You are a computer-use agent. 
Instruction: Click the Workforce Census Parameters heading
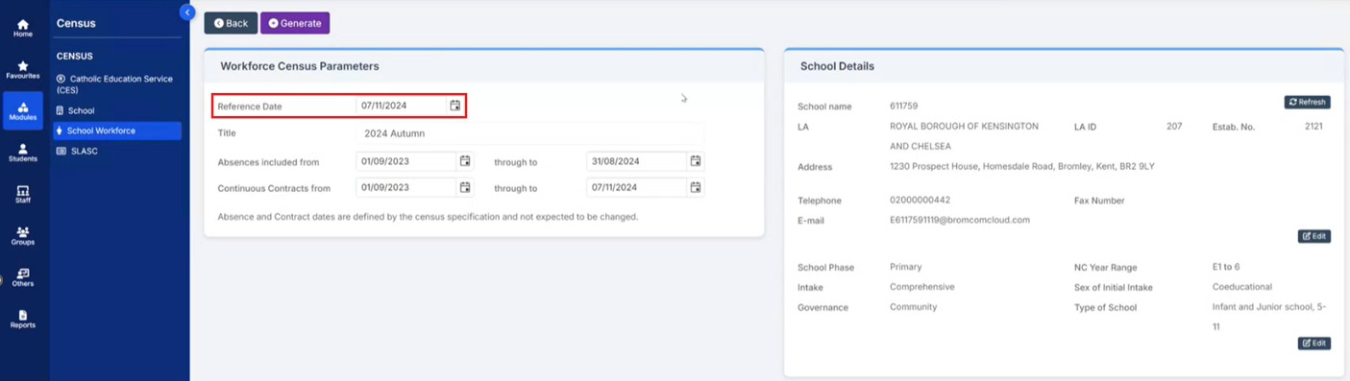(x=300, y=66)
